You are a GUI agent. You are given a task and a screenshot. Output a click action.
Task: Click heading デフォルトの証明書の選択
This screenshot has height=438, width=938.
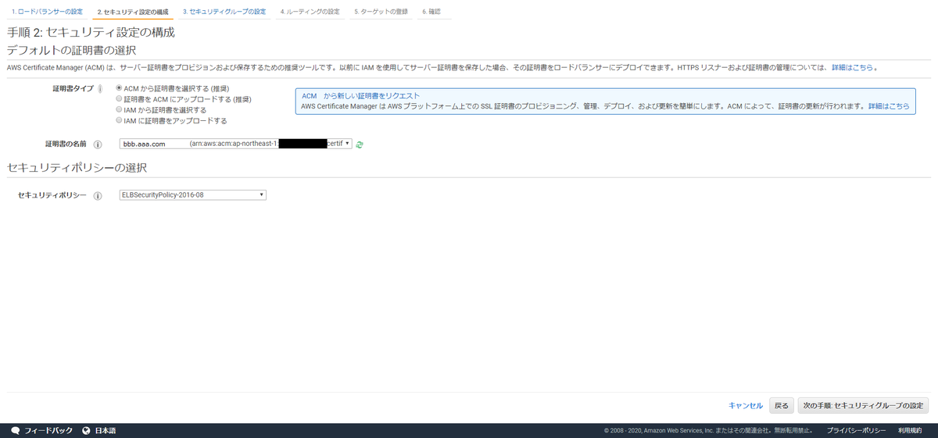(70, 50)
